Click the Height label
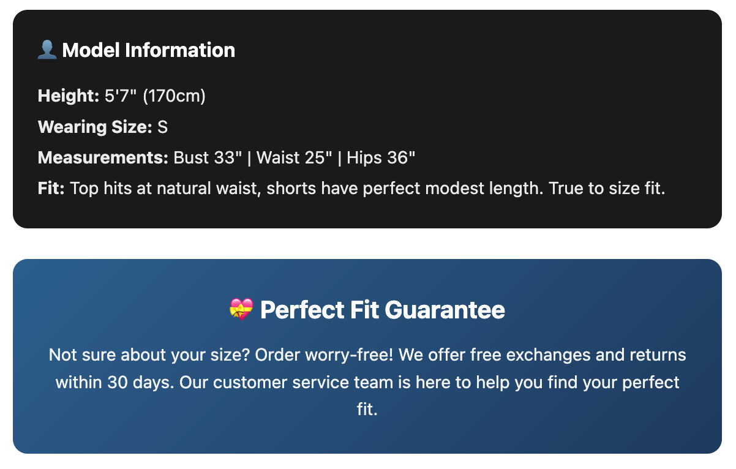The height and width of the screenshot is (469, 736). (68, 96)
